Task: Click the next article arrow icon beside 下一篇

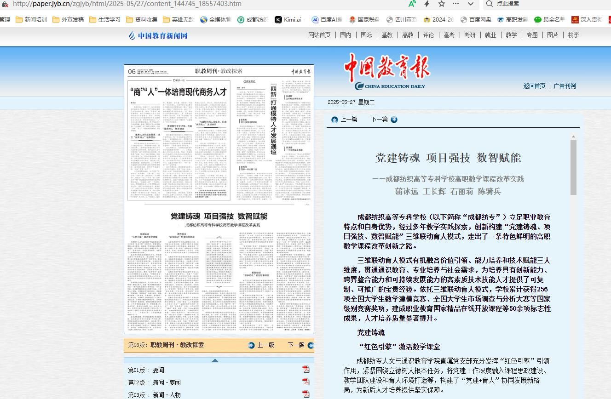Action: tap(394, 120)
